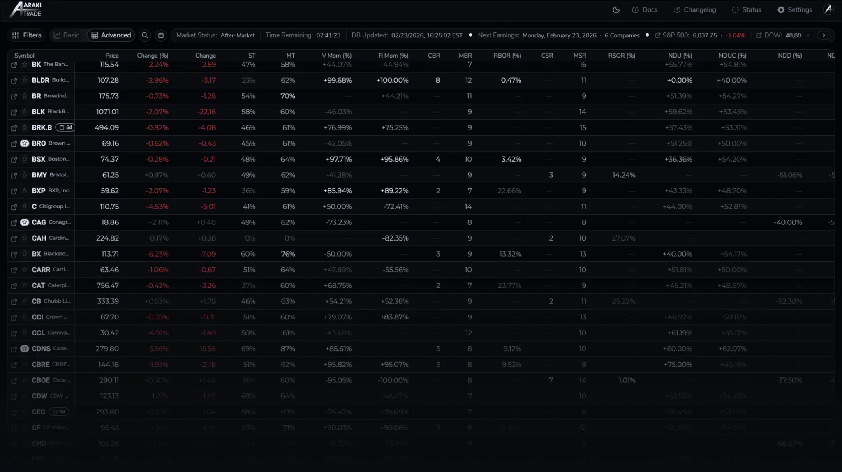Screen dimensions: 842x472
Task: Sort by the NDUC (%) column header
Action: 733,56
